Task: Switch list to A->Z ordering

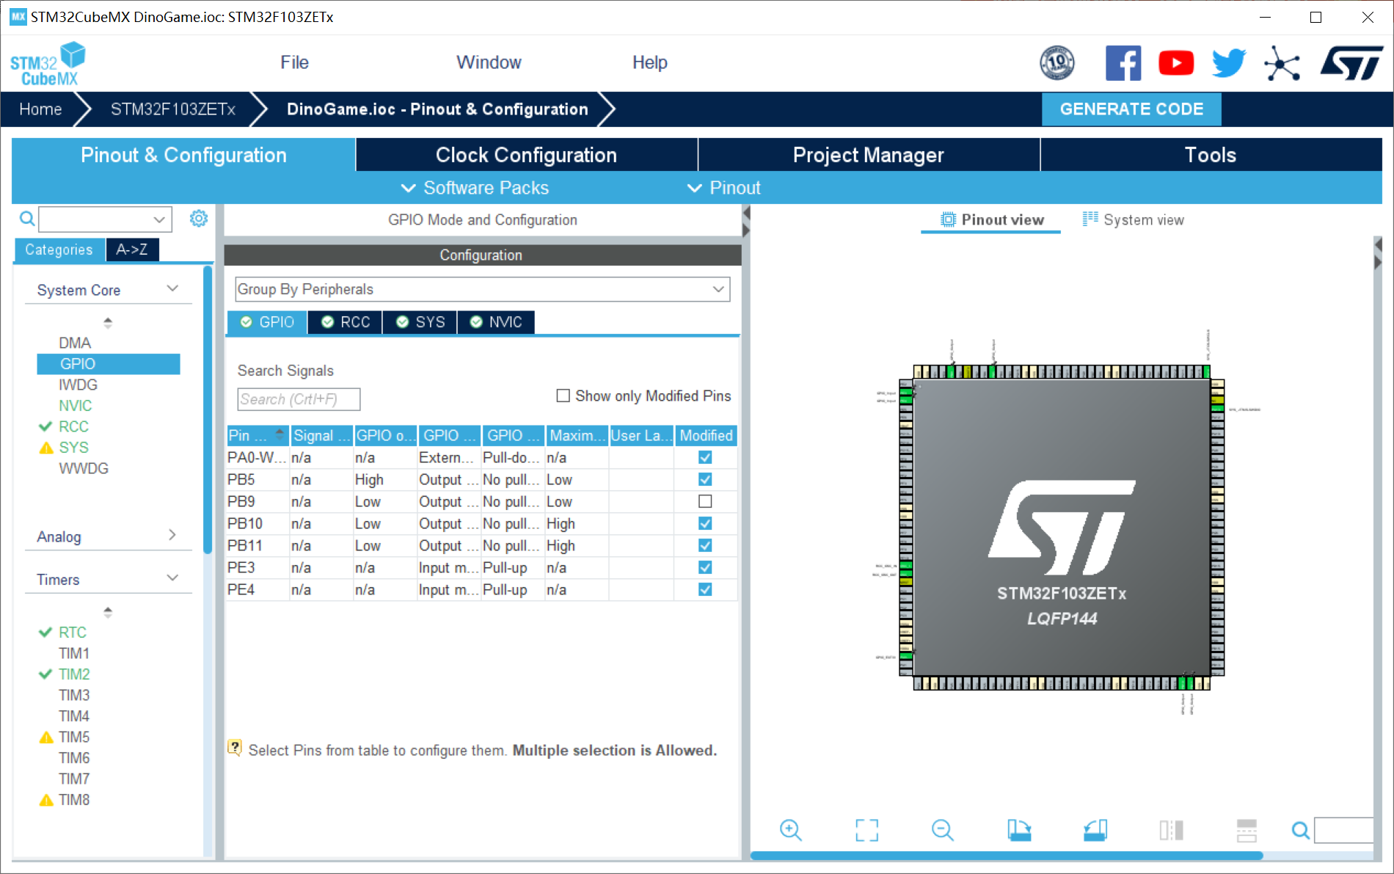Action: pyautogui.click(x=132, y=250)
